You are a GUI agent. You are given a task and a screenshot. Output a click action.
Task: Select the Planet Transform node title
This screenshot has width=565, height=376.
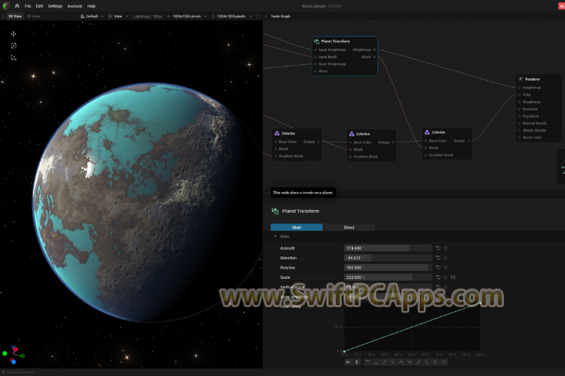click(336, 42)
